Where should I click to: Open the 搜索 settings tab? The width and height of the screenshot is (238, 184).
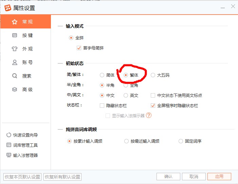[x=25, y=76]
